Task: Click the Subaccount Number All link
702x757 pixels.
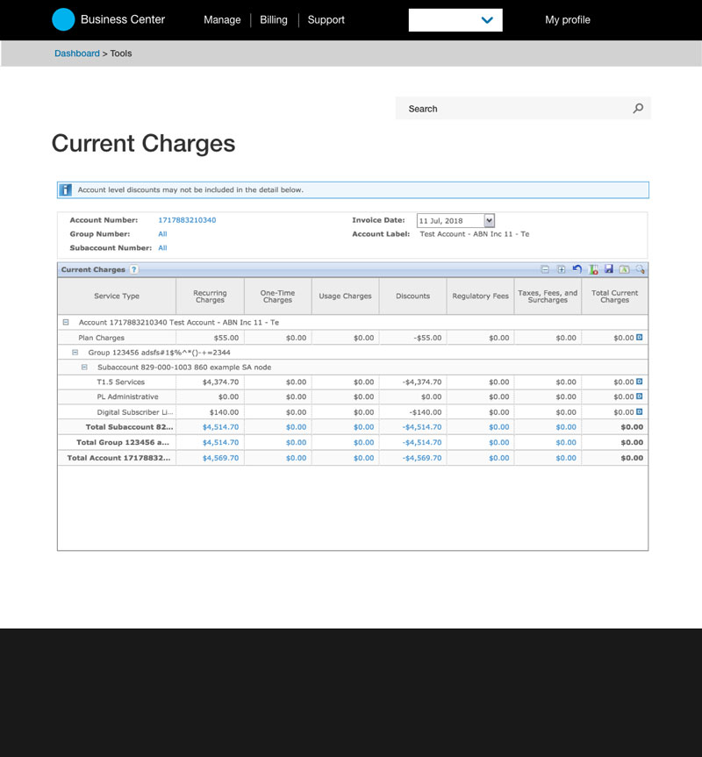Action: (162, 247)
